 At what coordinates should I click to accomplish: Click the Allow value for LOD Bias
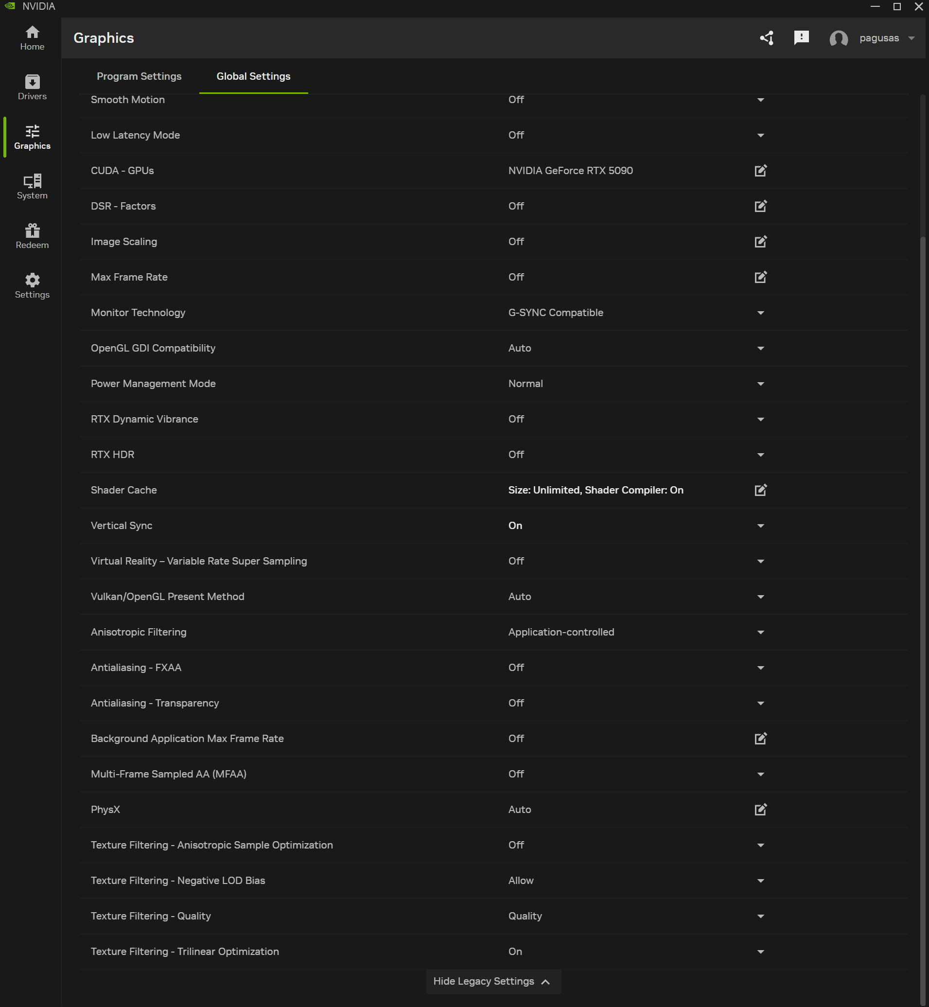tap(521, 880)
